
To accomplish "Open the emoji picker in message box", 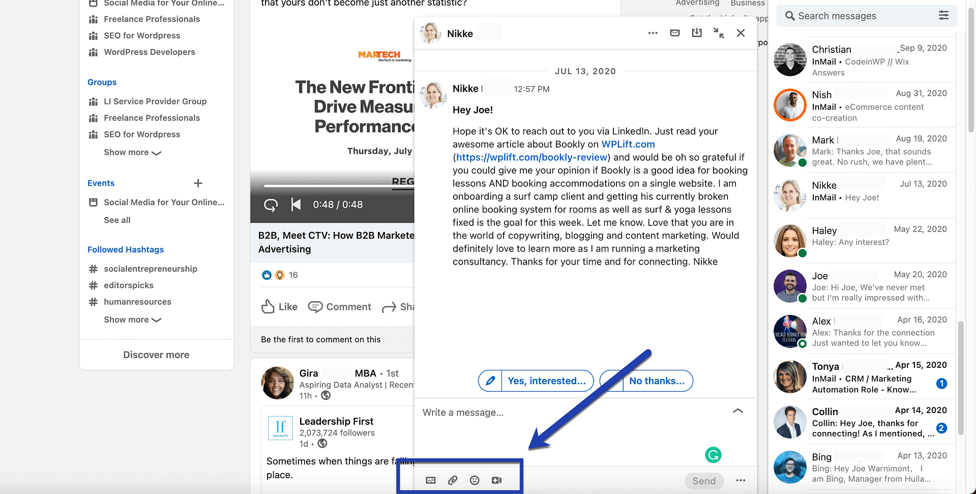I will tap(475, 480).
